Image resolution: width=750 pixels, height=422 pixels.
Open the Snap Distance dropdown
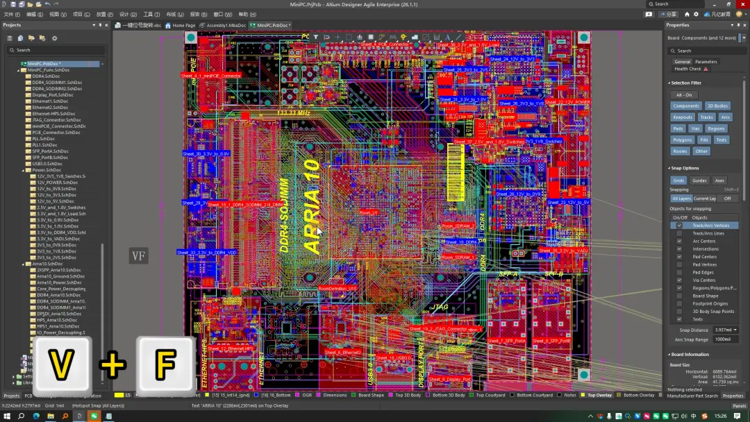tap(735, 330)
